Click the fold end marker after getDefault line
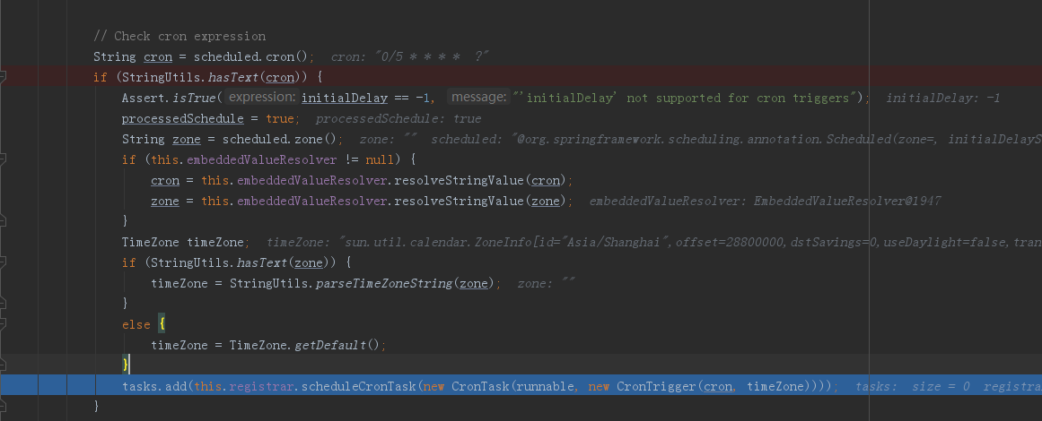The image size is (1042, 421). pyautogui.click(x=2, y=365)
